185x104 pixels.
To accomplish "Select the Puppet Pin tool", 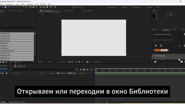I will (x=55, y=7).
